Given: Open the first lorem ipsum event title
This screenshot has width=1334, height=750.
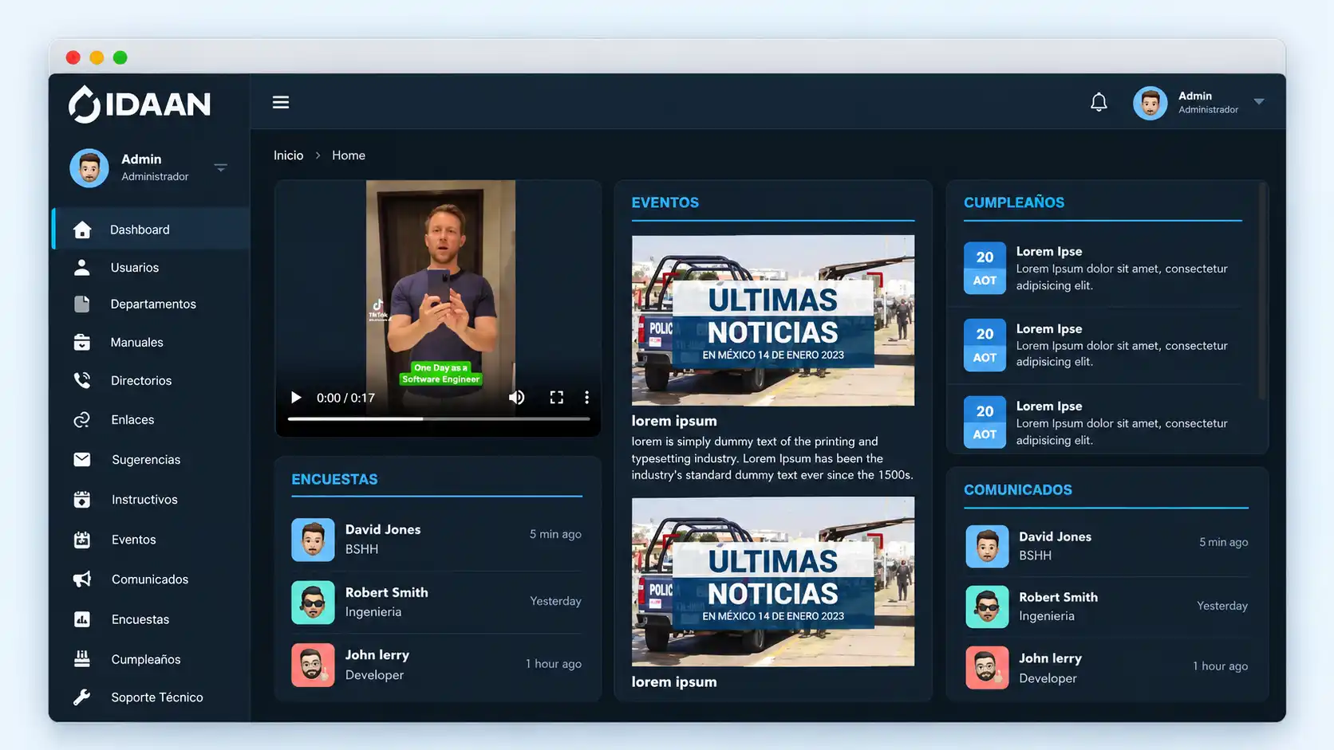Looking at the screenshot, I should click(674, 421).
